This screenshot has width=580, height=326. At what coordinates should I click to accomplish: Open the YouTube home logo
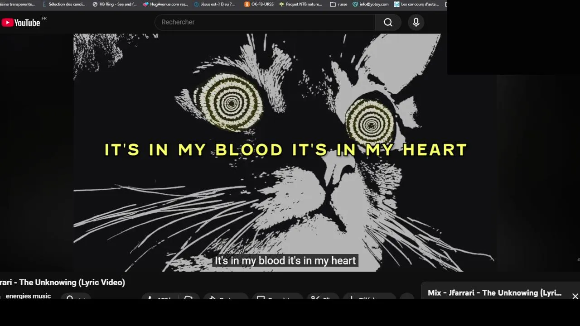[21, 23]
